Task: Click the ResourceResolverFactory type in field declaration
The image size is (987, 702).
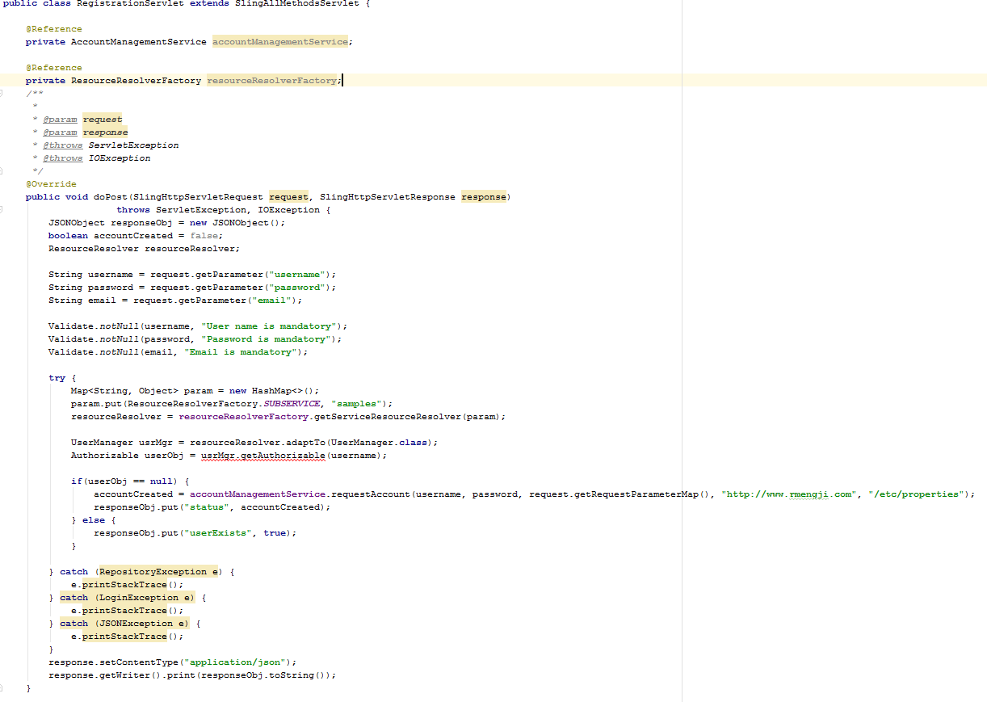Action: tap(136, 81)
